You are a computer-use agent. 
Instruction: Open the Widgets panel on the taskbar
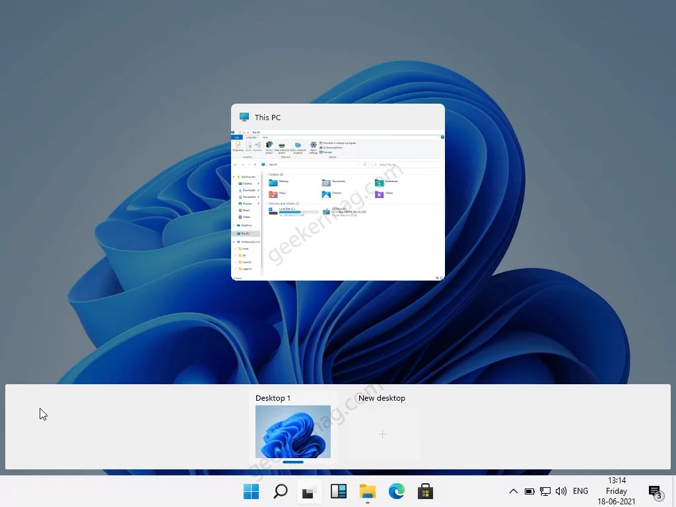point(338,491)
